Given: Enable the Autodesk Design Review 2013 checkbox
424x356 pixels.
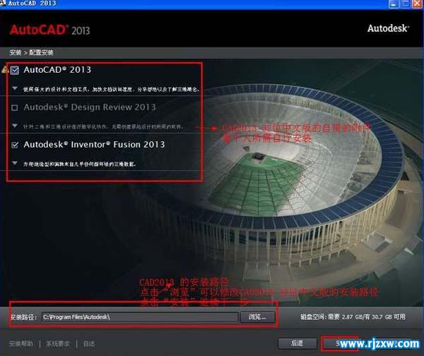Looking at the screenshot, I should tap(15, 108).
